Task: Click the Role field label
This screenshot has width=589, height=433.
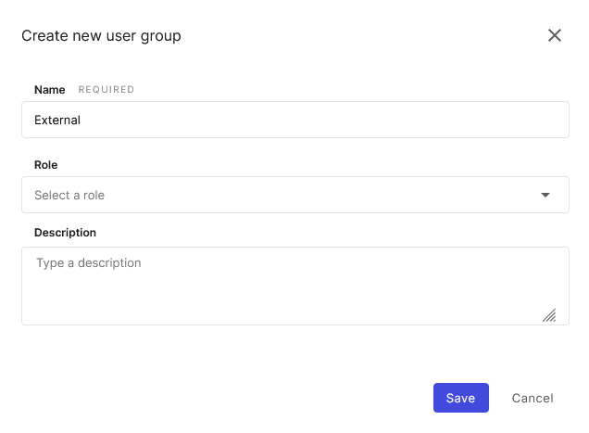Action: (x=46, y=165)
